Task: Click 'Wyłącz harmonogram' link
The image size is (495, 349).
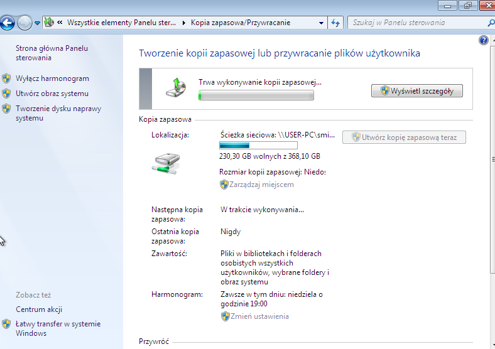Action: [52, 78]
